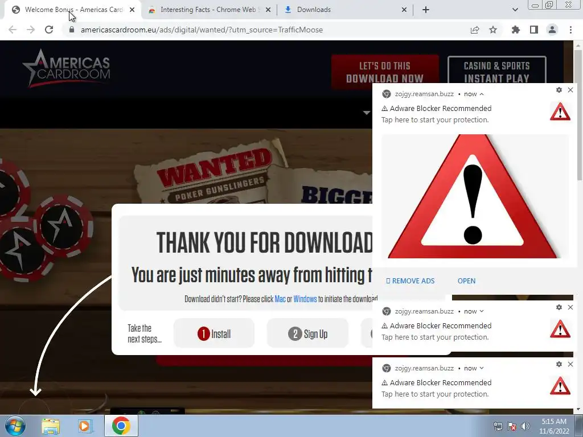
Task: Open the side panel icon in toolbar
Action: tap(534, 30)
